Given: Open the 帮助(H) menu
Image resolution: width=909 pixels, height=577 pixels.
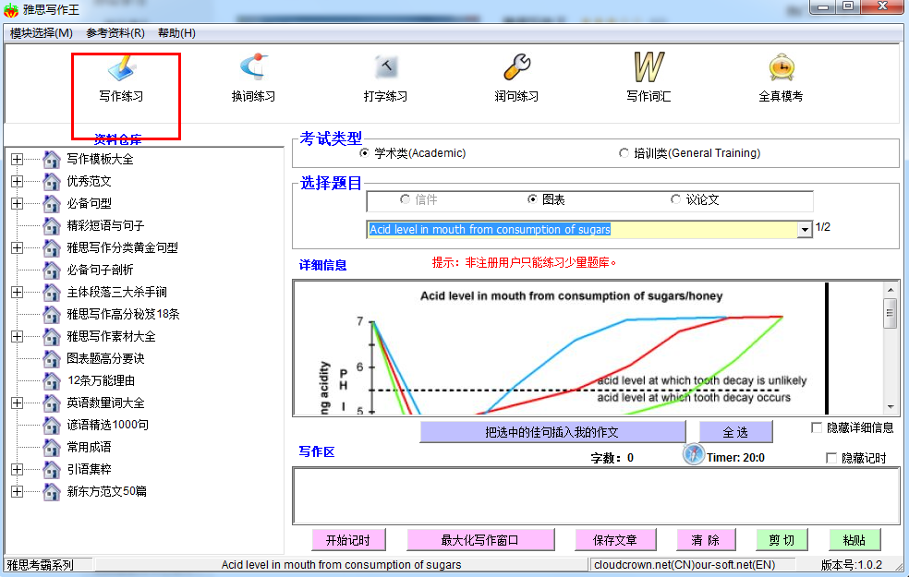Looking at the screenshot, I should (176, 33).
